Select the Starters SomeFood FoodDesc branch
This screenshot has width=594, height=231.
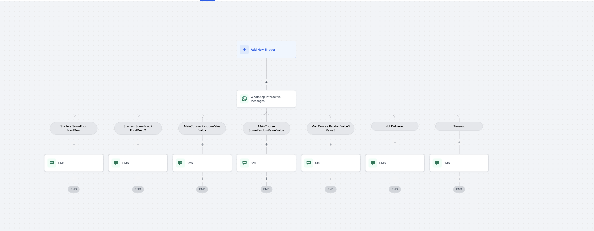[x=74, y=128]
